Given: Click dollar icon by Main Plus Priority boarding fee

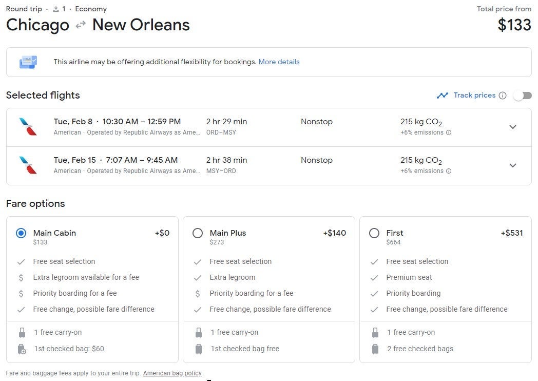Looking at the screenshot, I should tap(198, 294).
